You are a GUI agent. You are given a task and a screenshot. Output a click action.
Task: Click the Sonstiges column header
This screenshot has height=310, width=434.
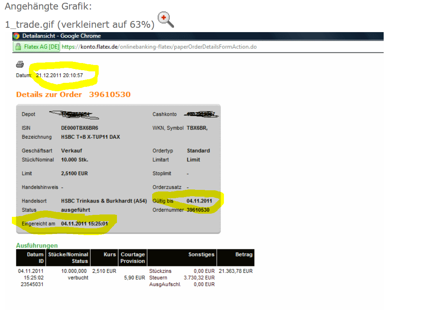tap(182, 258)
